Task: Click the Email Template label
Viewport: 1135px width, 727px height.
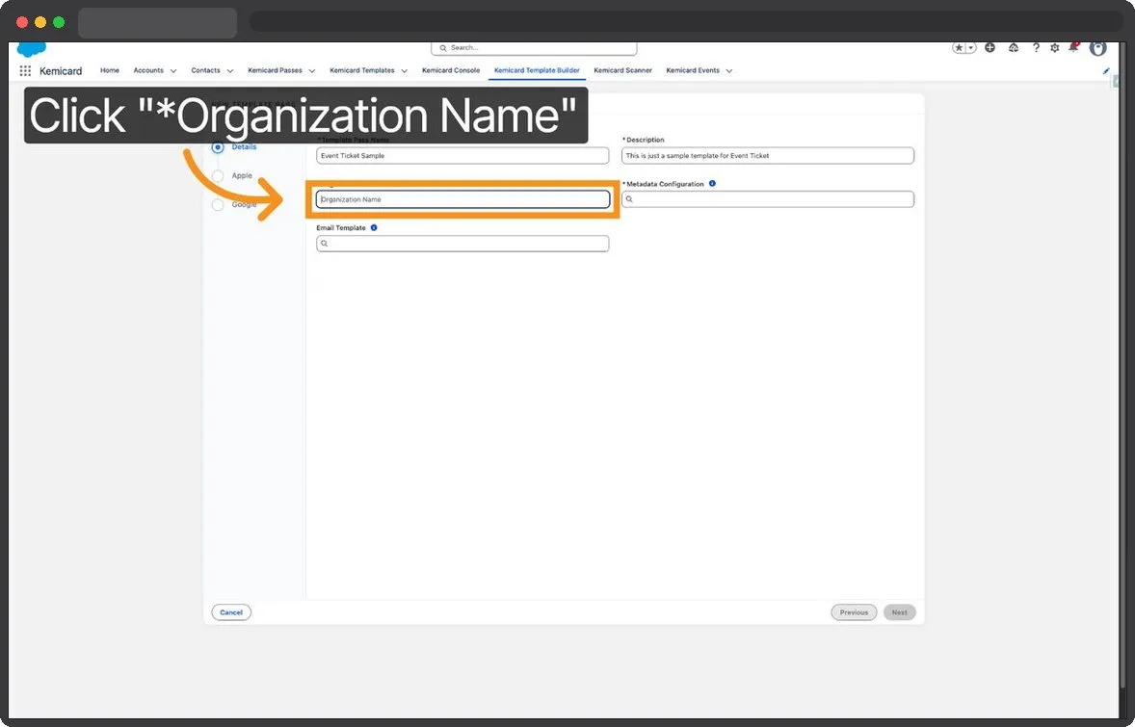Action: [x=341, y=228]
